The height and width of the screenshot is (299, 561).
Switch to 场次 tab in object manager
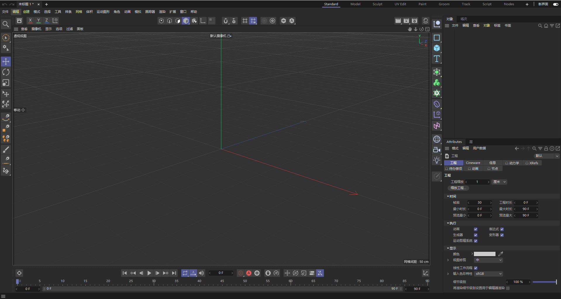point(464,19)
